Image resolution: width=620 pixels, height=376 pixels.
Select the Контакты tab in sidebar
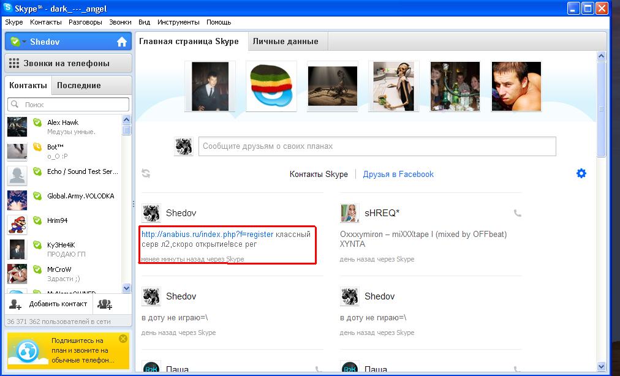click(x=28, y=85)
